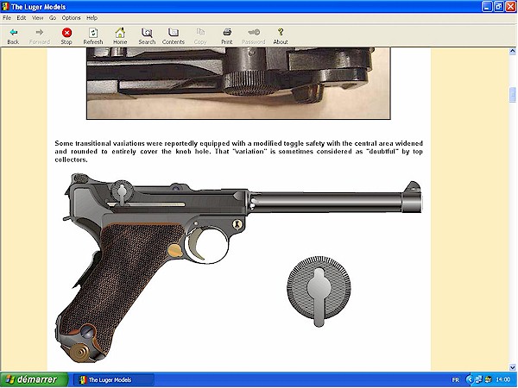Click the network tray icon
The width and height of the screenshot is (518, 388).
tap(478, 380)
